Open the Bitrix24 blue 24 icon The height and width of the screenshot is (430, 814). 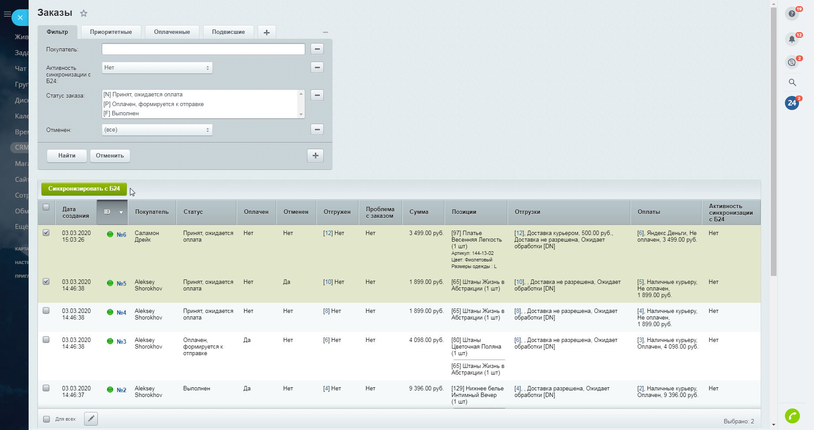(792, 103)
